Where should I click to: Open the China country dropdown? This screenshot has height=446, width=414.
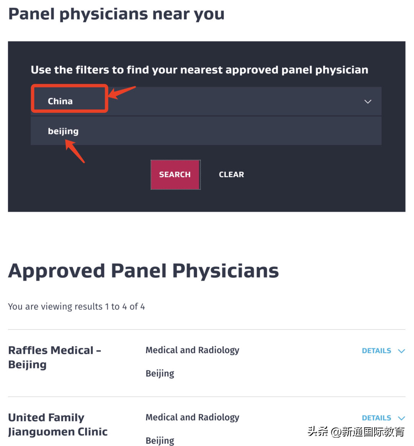tap(206, 101)
